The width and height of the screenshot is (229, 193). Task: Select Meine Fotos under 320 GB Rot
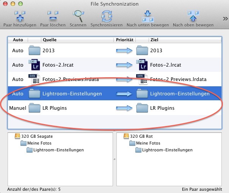[x=148, y=143]
